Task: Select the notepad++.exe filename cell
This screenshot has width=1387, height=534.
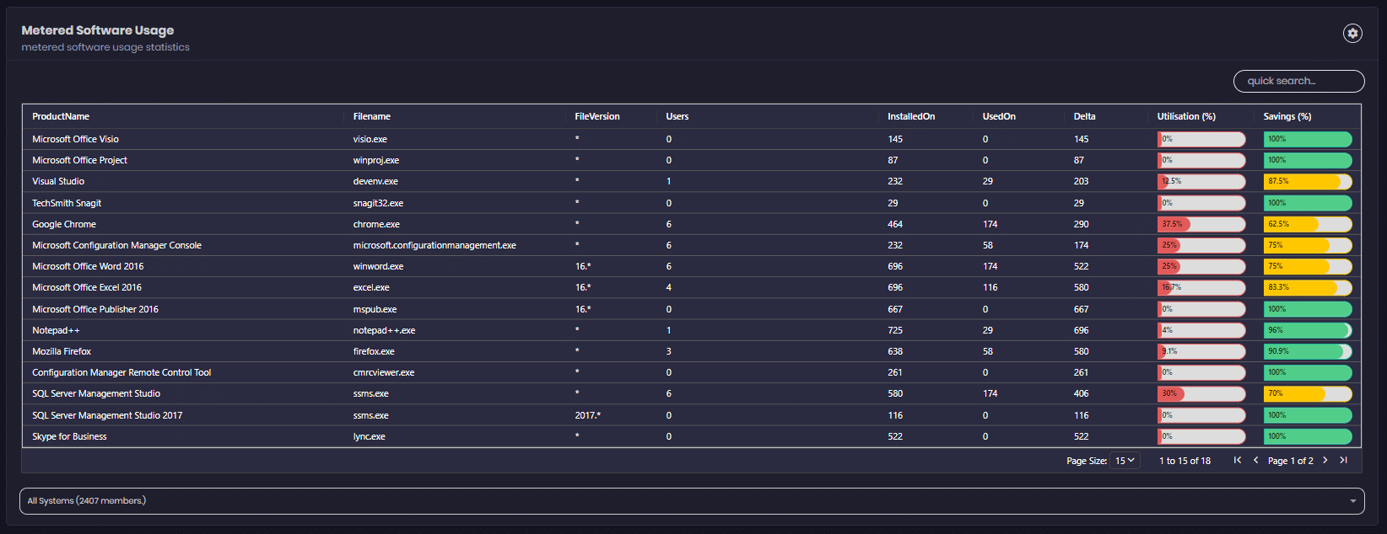Action: click(x=384, y=330)
